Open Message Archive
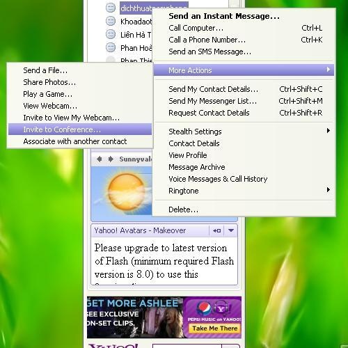348x348 pixels. pos(244,167)
